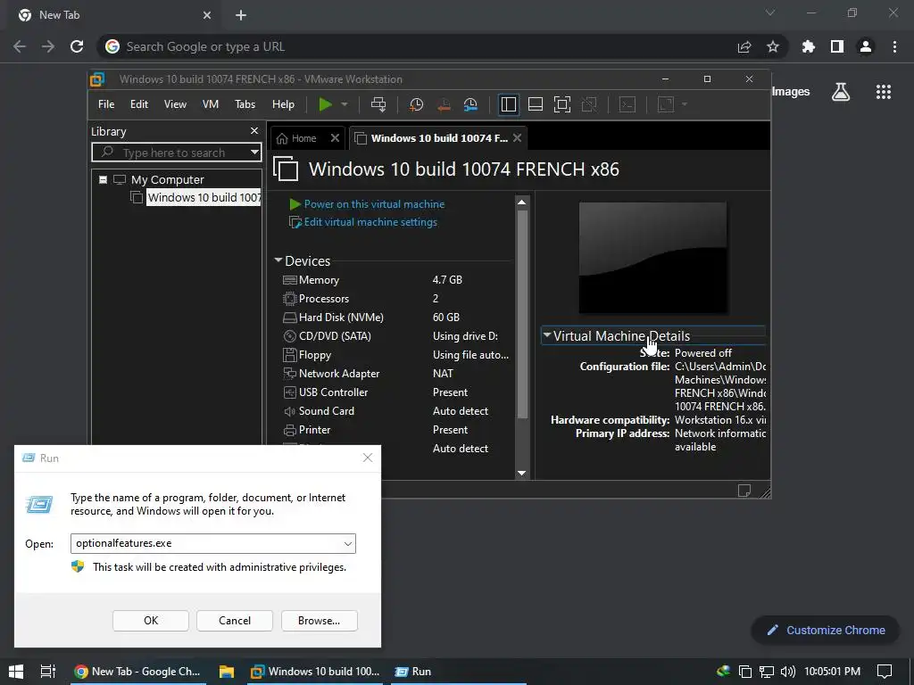The width and height of the screenshot is (914, 685).
Task: Open the View menu in VMware
Action: point(175,104)
